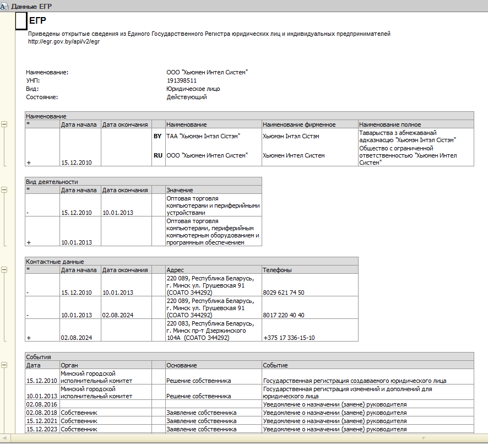The image size is (488, 444).
Task: Select the phone number 8029 621 74 50
Action: [283, 293]
